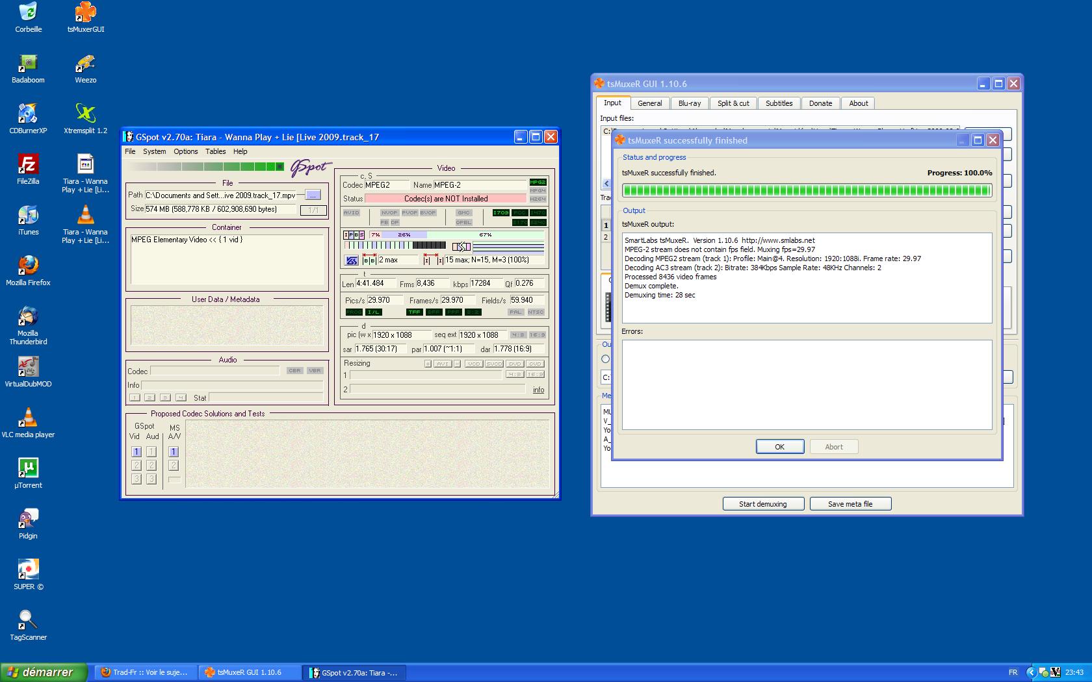Image resolution: width=1092 pixels, height=682 pixels.
Task: Click the GSpot blue VSS stream icon
Action: tap(352, 260)
